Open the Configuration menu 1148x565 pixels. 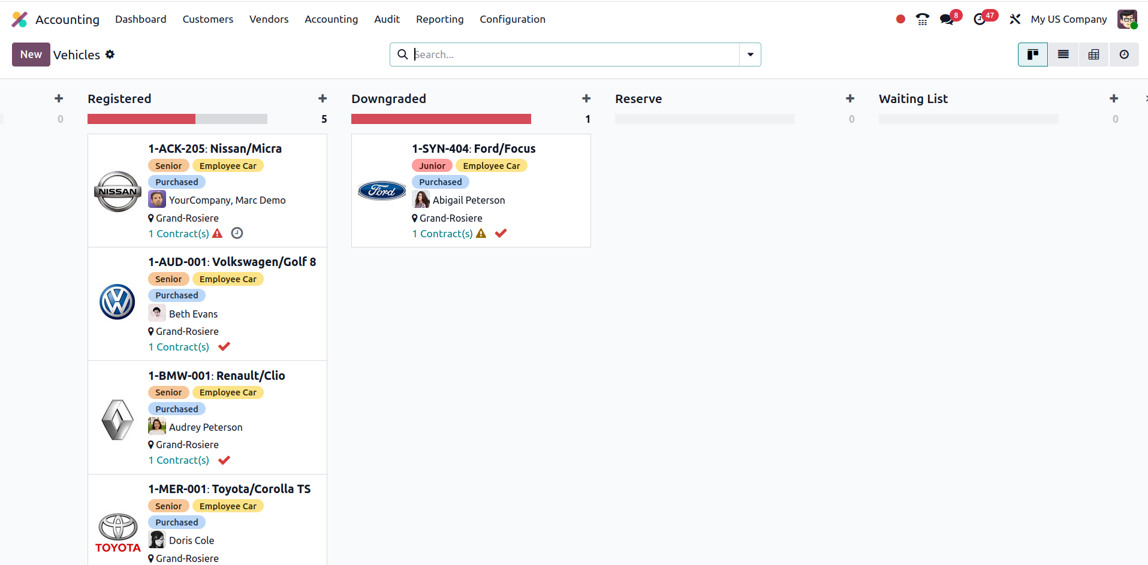[512, 19]
